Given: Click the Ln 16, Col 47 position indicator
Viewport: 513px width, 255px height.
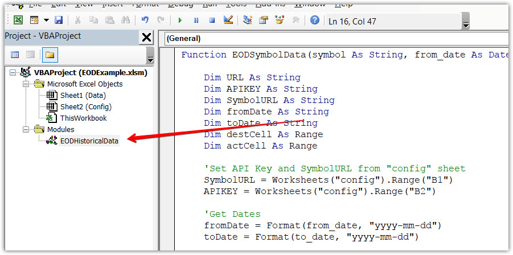Looking at the screenshot, I should 352,22.
